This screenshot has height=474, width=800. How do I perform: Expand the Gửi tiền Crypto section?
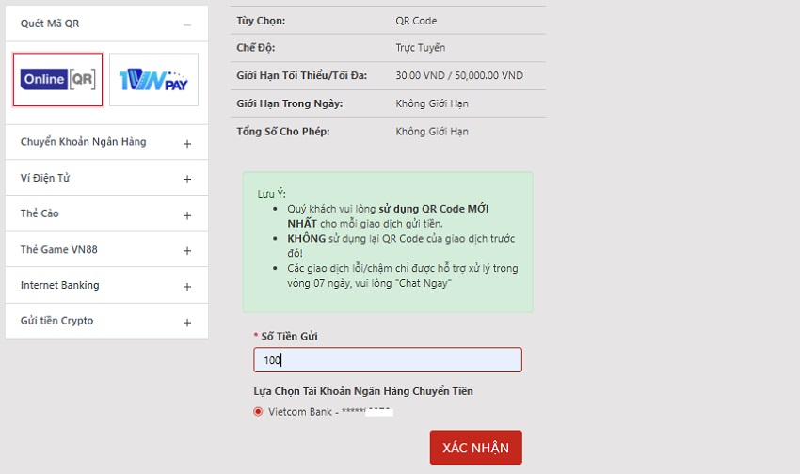[x=187, y=323]
